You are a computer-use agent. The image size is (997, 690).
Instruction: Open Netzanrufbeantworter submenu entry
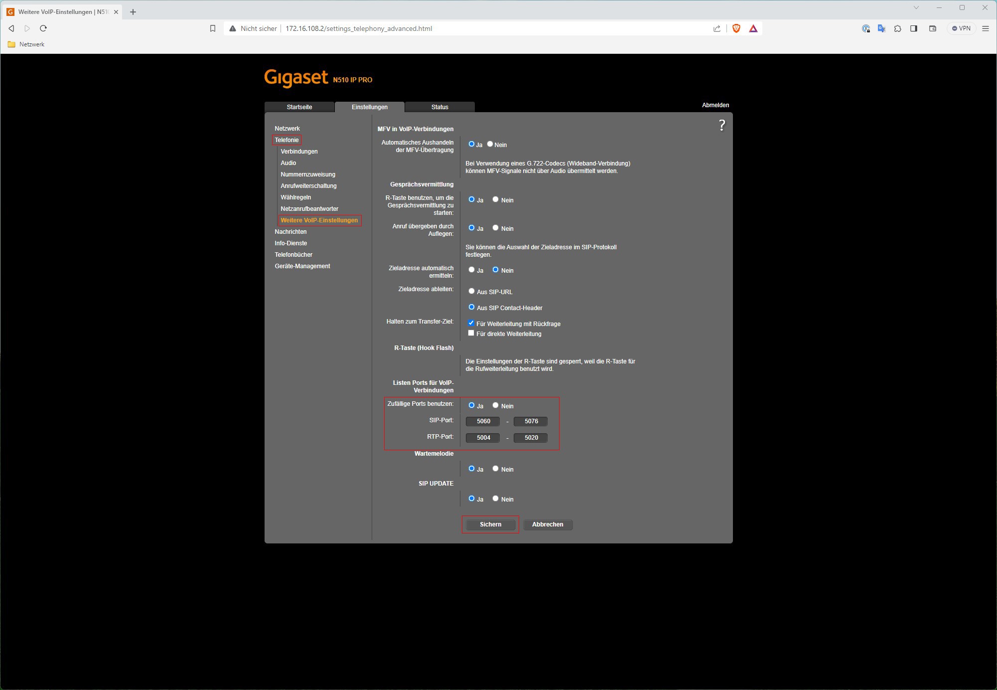[309, 209]
